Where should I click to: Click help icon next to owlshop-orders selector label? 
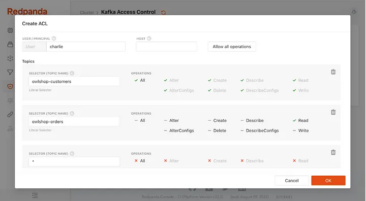[72, 113]
